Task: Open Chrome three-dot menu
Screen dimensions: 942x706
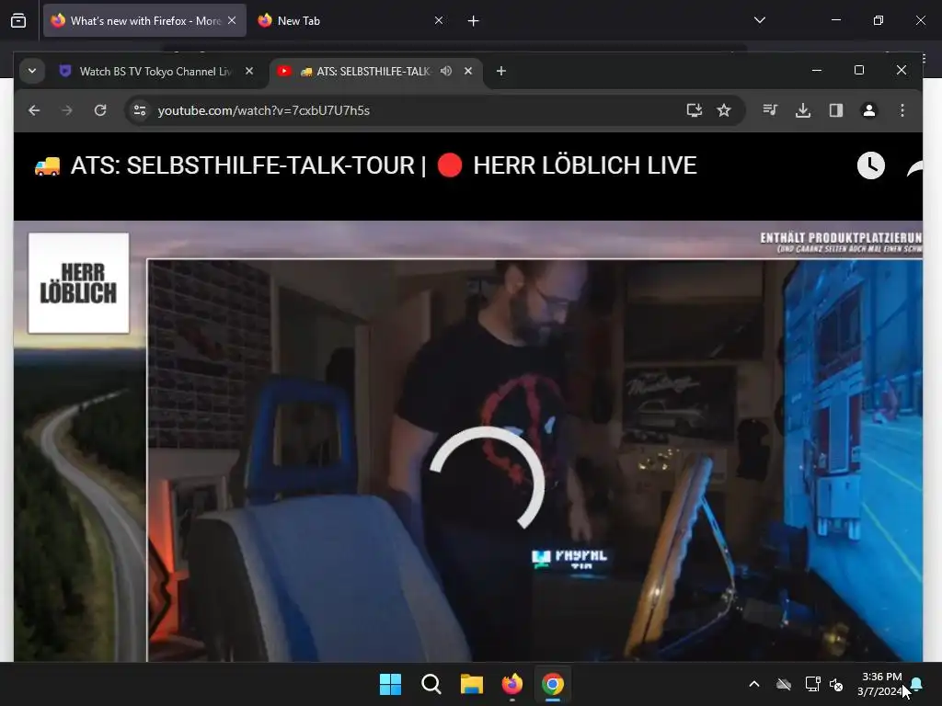Action: click(902, 110)
